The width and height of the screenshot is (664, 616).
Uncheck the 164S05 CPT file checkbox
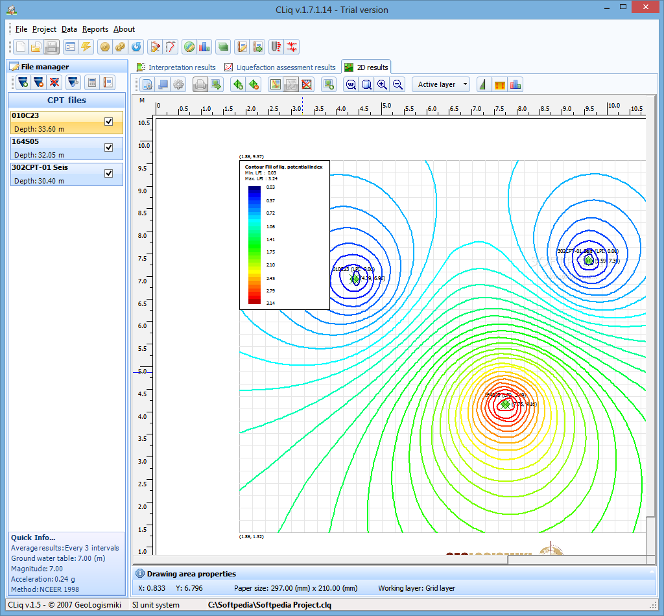point(109,148)
